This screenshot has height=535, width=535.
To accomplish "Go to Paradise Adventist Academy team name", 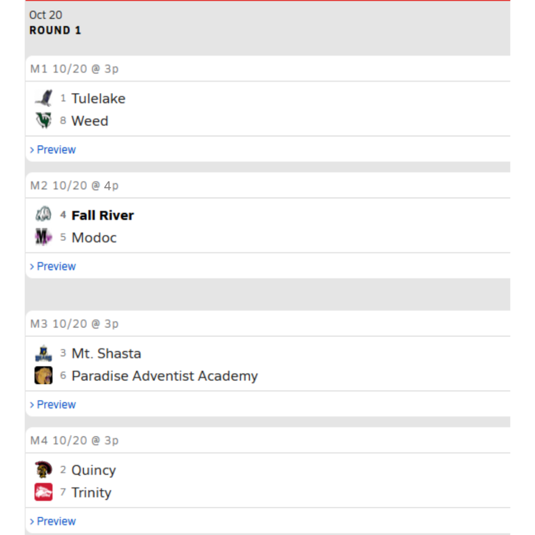I will pos(165,376).
